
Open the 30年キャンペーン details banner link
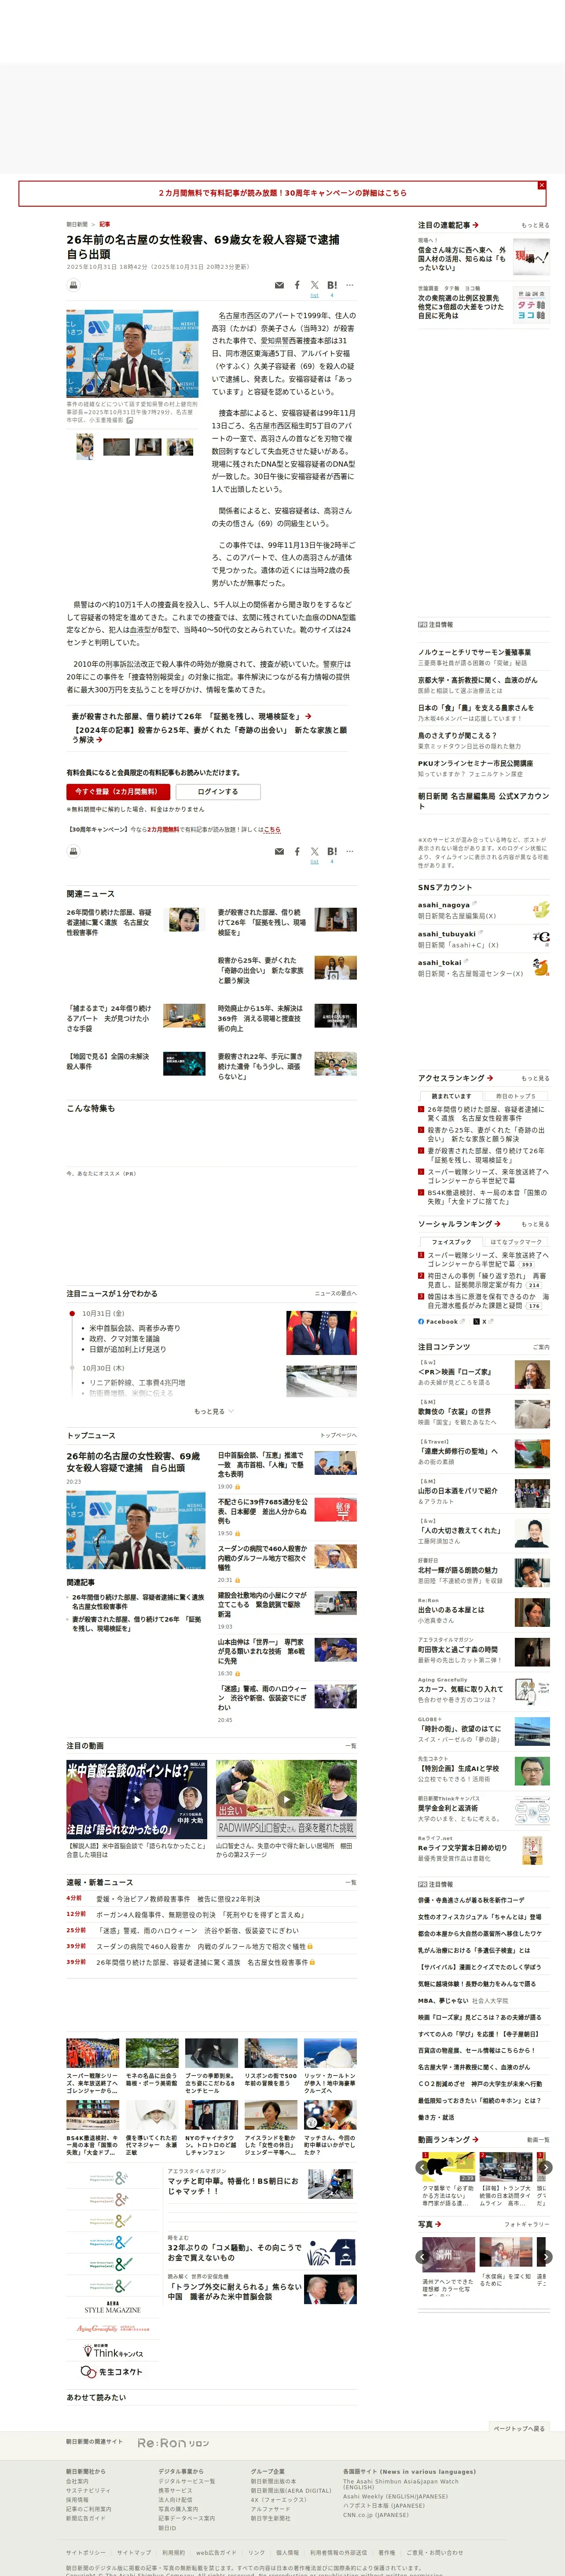point(282,193)
